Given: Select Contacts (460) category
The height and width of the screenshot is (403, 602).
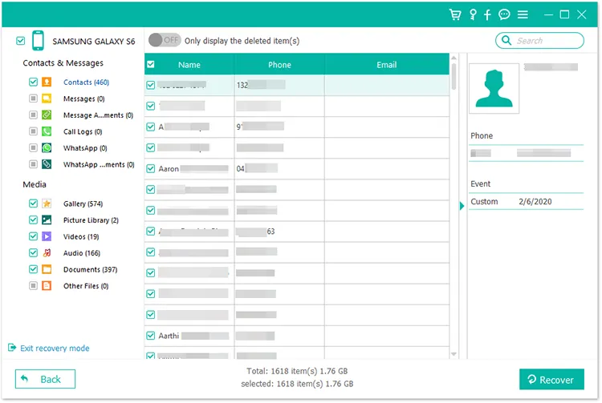Looking at the screenshot, I should tap(86, 82).
